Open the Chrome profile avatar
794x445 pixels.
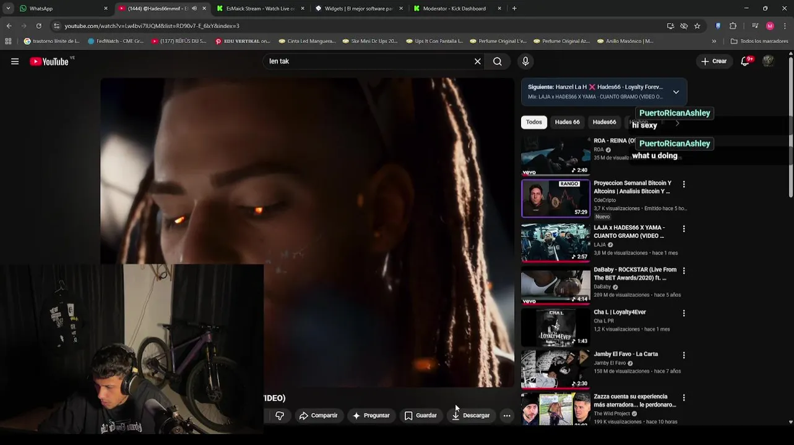[x=770, y=26]
